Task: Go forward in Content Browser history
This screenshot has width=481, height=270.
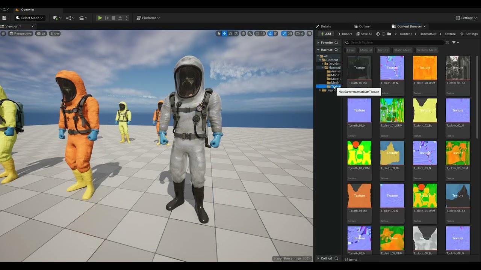Action: [384, 34]
